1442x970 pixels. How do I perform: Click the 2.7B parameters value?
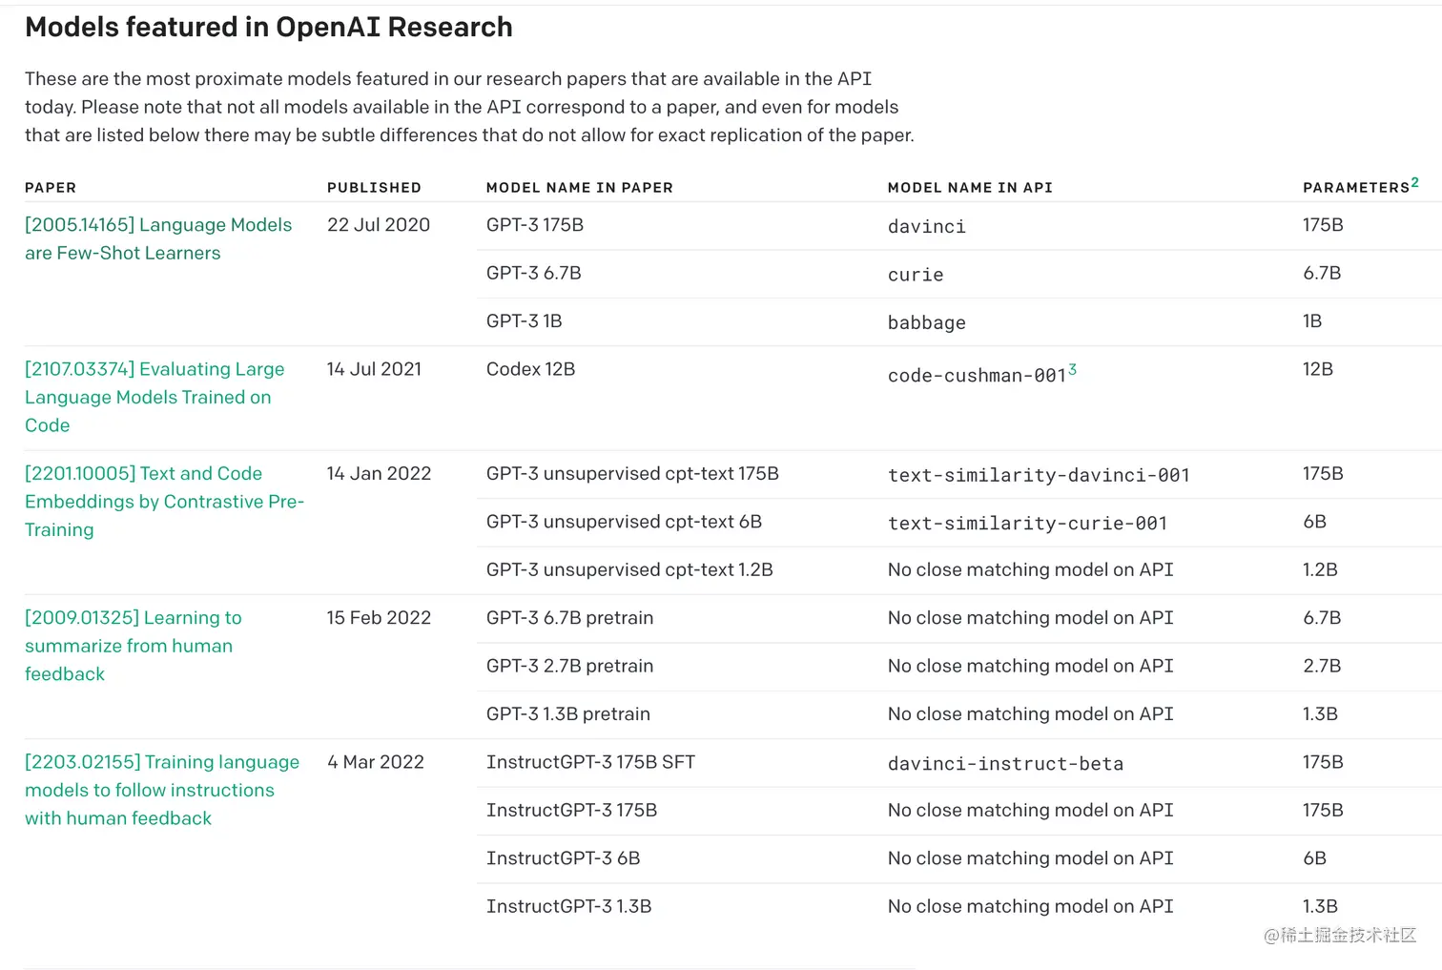1322,666
